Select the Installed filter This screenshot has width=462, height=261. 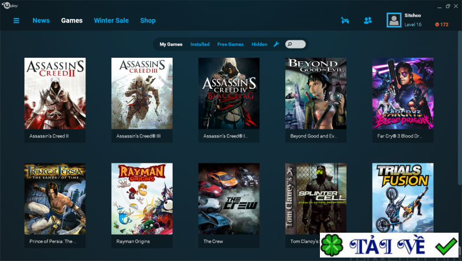pos(200,44)
